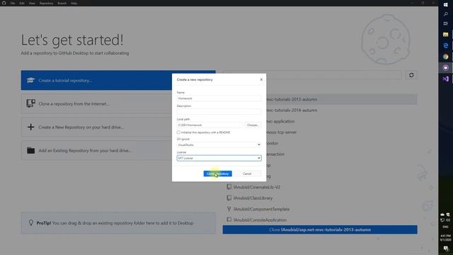453x255 pixels.
Task: Click the repository filter search field
Action: pyautogui.click(x=312, y=75)
